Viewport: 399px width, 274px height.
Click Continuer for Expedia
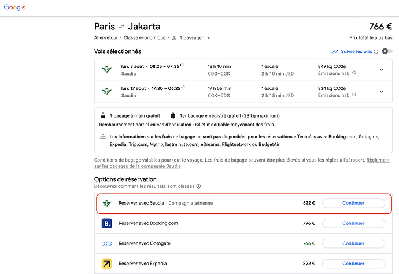[x=353, y=264]
